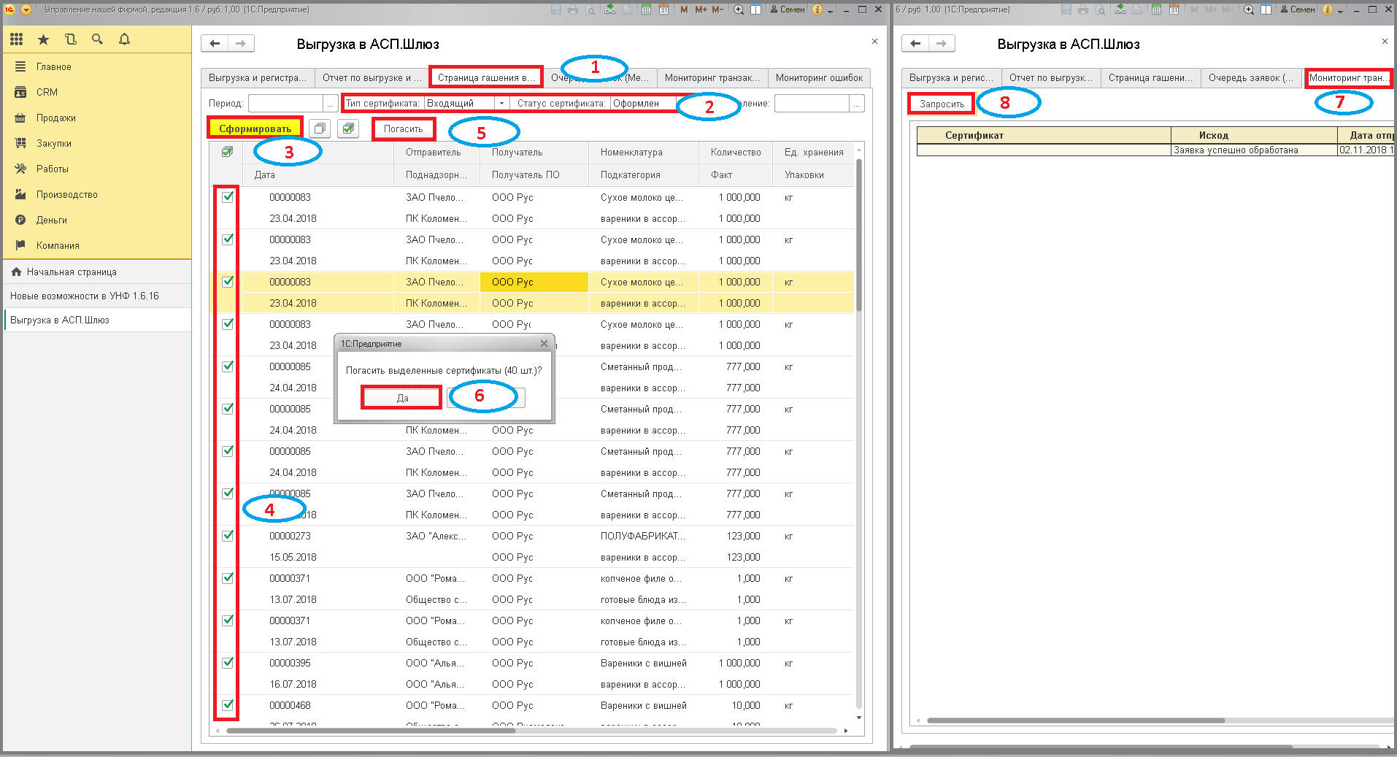Click M+ button in left window titlebar
Viewport: 1397px width, 757px height.
[x=701, y=9]
